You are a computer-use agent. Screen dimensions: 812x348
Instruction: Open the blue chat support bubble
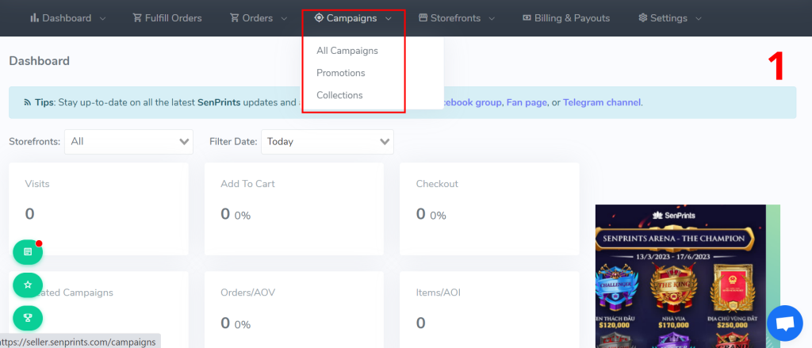coord(784,323)
